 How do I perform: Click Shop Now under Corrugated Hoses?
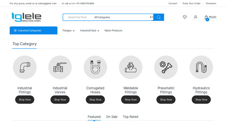point(95,100)
